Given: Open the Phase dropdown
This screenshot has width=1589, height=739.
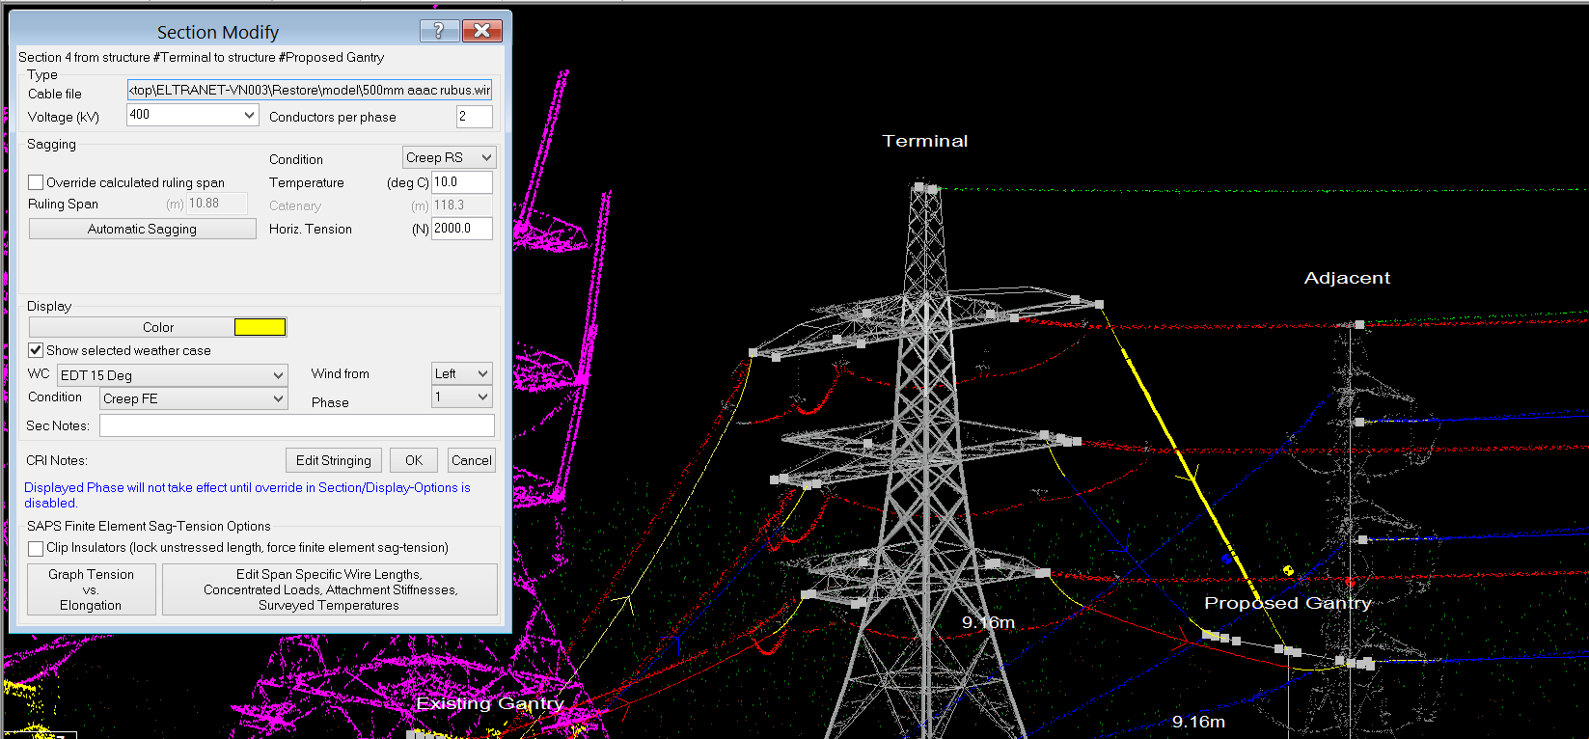Looking at the screenshot, I should click(461, 397).
